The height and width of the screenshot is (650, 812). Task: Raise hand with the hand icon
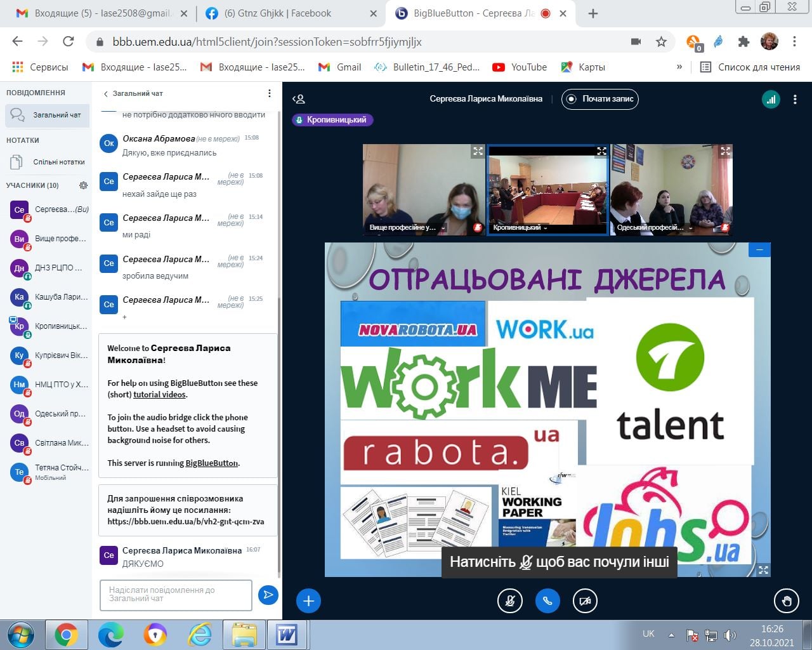tap(787, 600)
